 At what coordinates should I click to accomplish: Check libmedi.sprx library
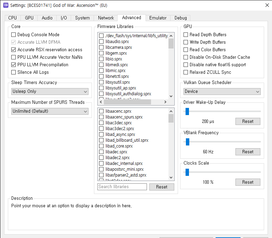(101, 65)
